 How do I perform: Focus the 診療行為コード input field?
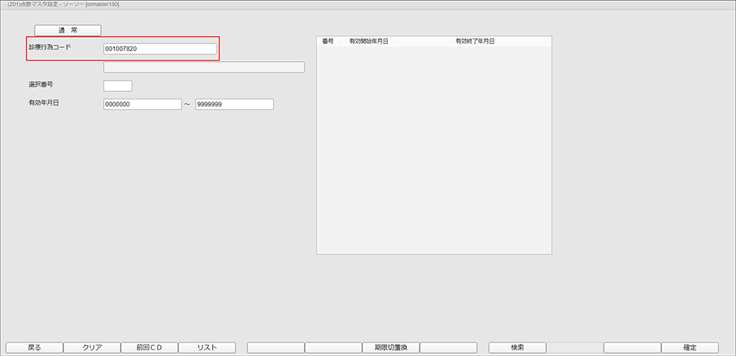point(160,49)
